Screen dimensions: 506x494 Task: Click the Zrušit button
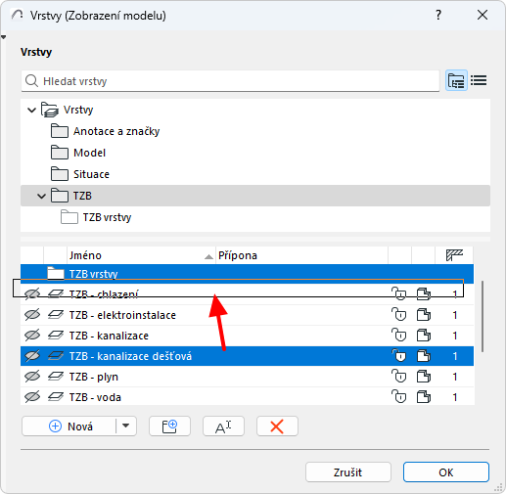point(348,472)
